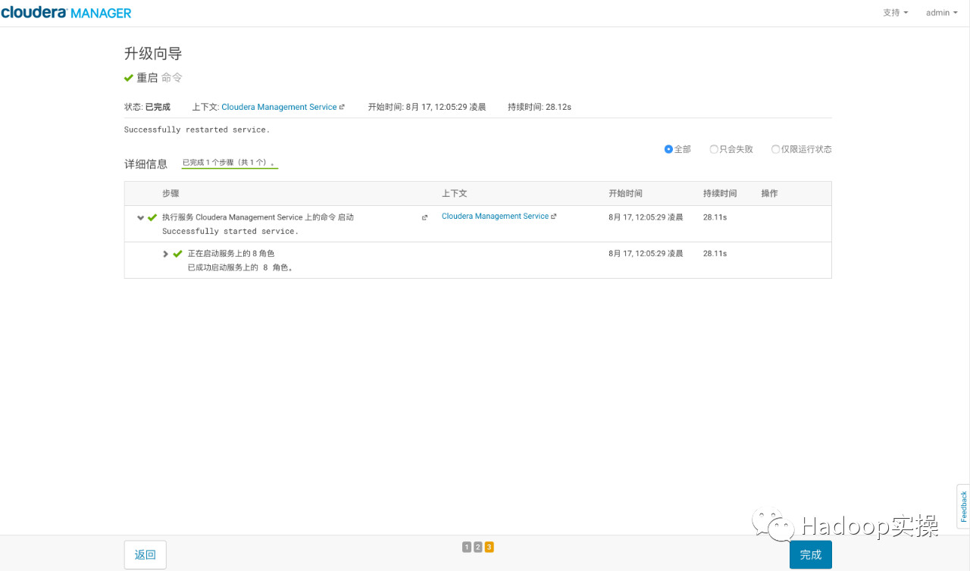Screen dimensions: 970x571
Task: Click external link icon beside table's Cloudera Management Service
Action: (554, 217)
